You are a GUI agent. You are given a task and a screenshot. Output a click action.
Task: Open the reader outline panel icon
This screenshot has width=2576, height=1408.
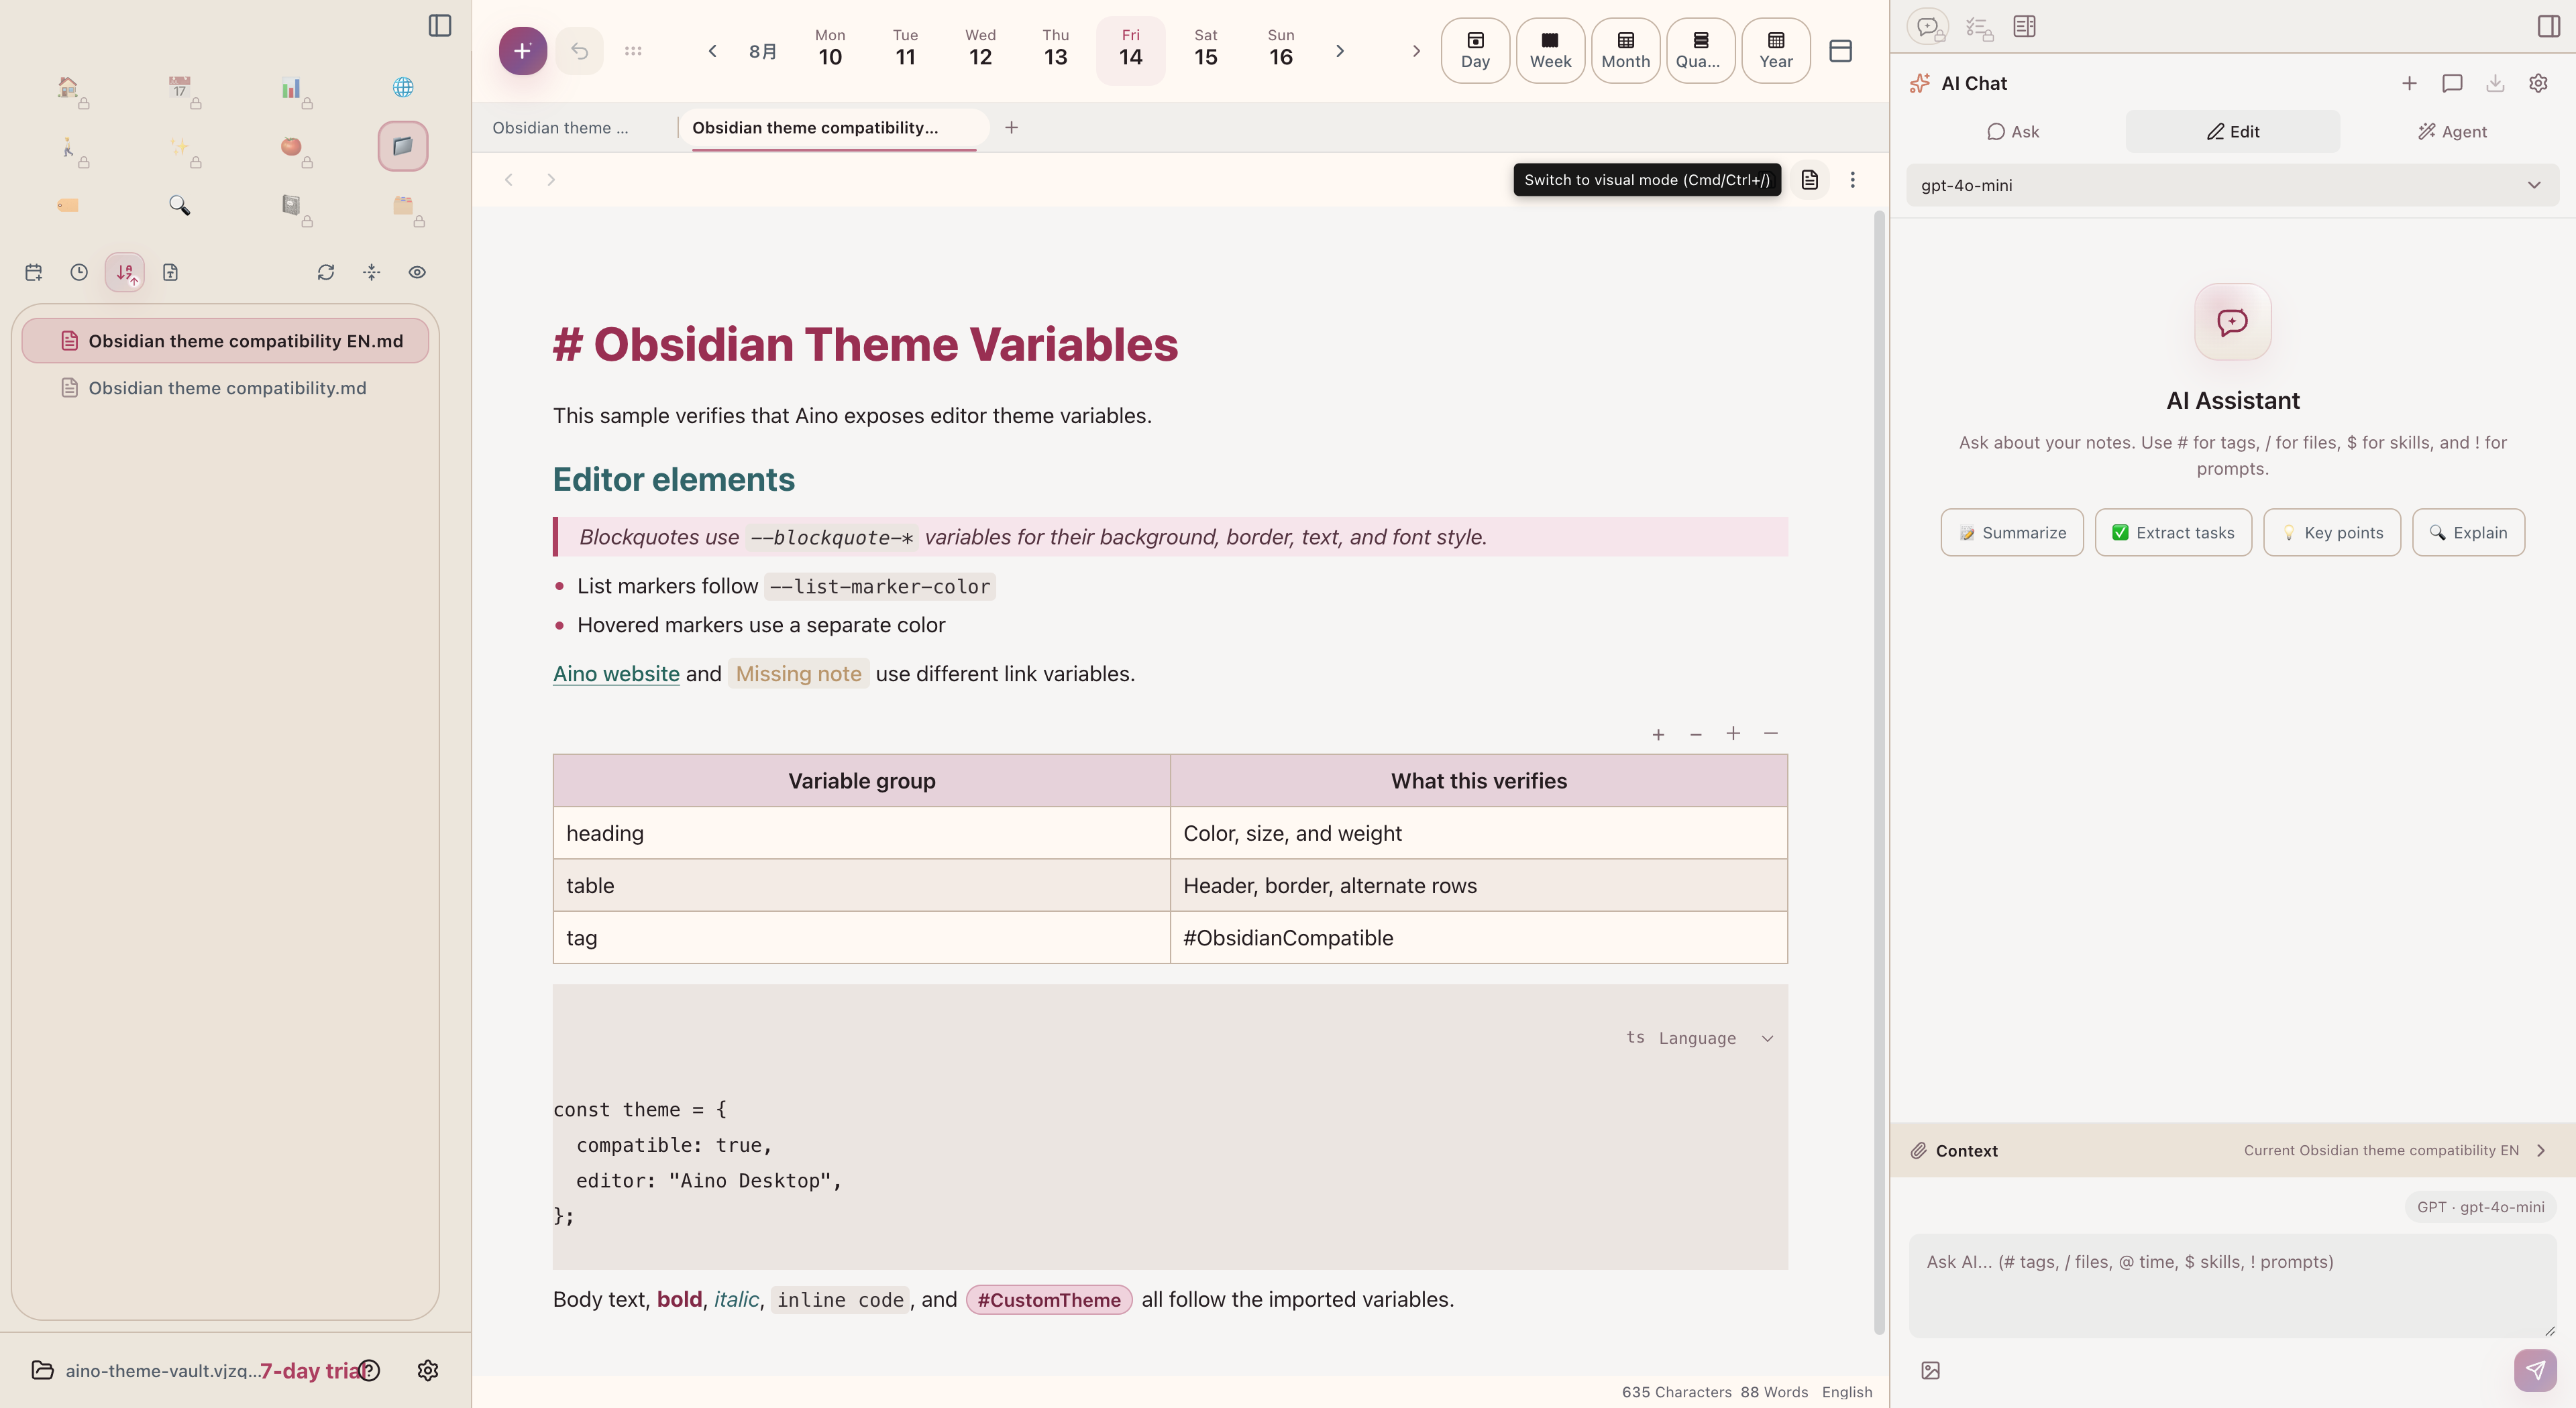tap(2024, 27)
